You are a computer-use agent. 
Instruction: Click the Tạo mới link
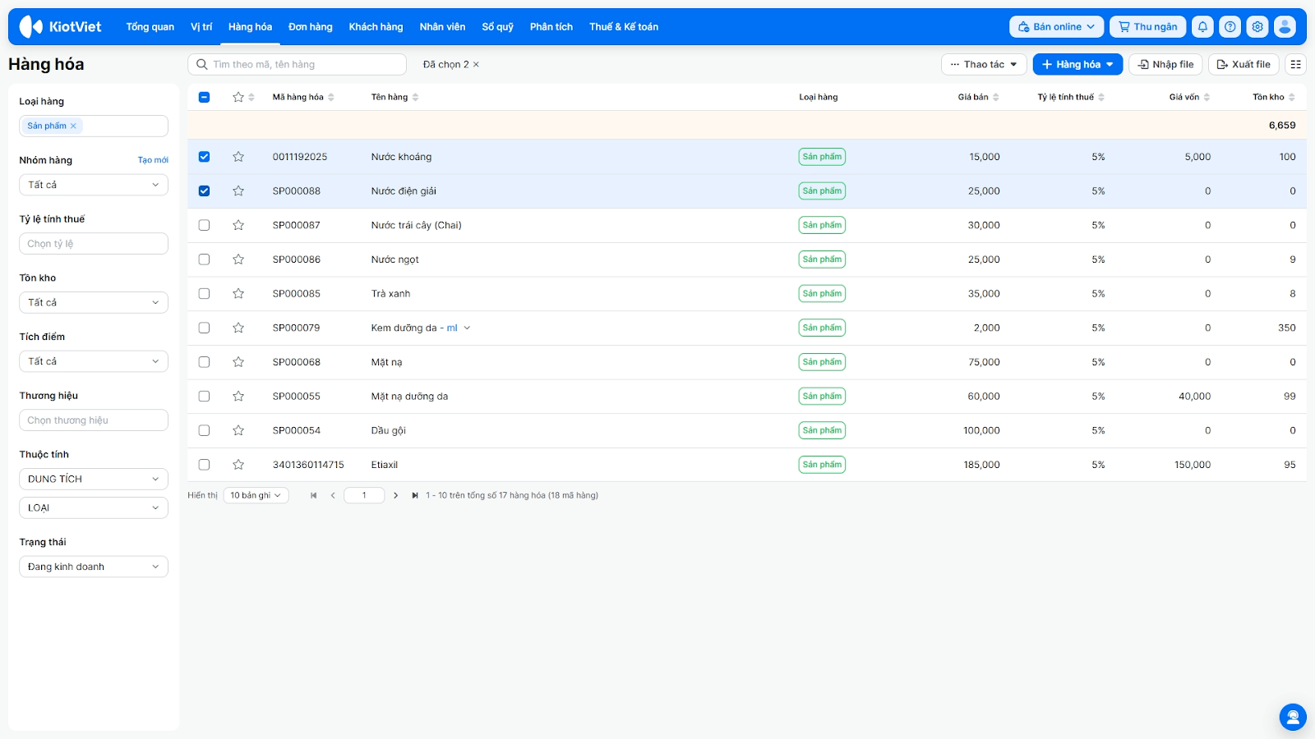(153, 160)
